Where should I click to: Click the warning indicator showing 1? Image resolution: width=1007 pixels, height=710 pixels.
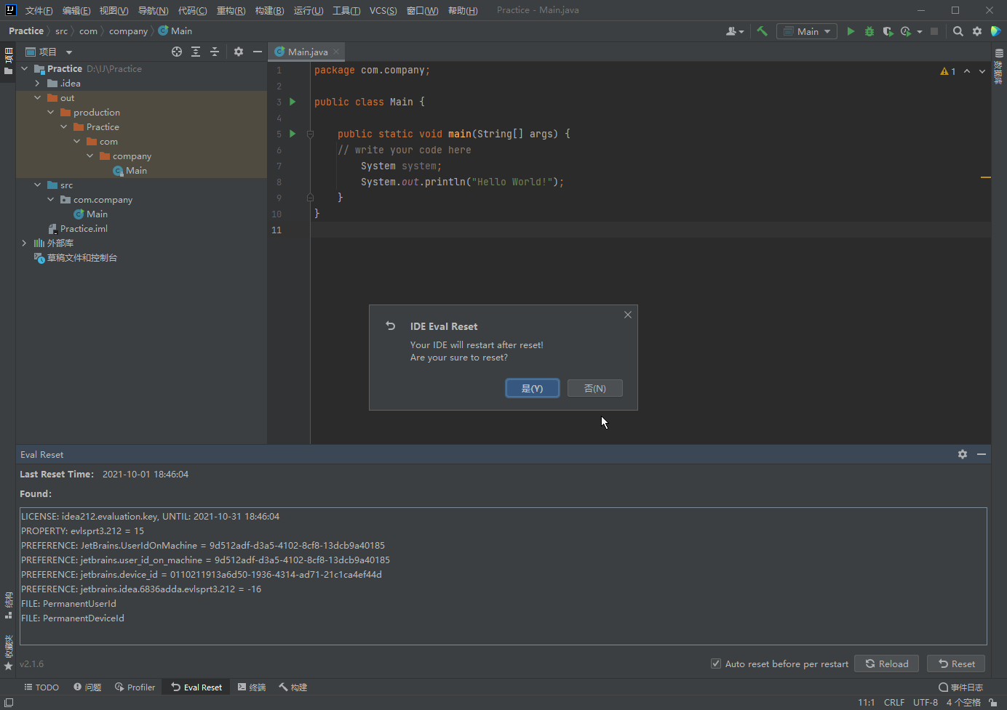(948, 71)
